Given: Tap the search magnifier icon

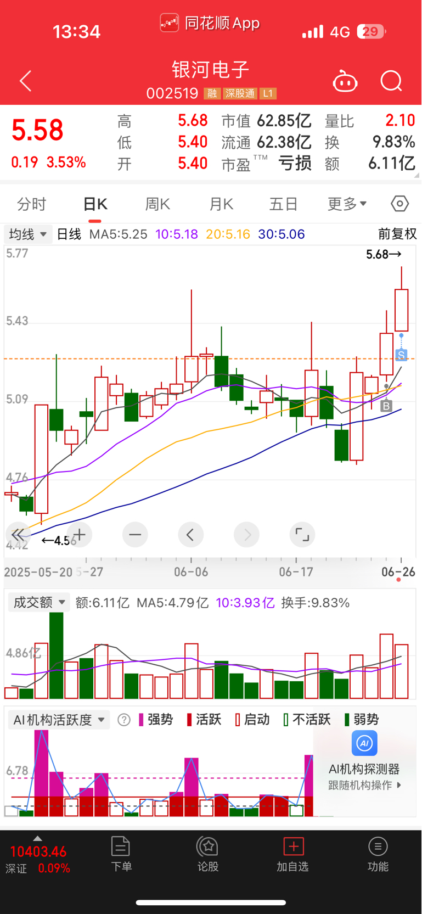Looking at the screenshot, I should [x=391, y=81].
